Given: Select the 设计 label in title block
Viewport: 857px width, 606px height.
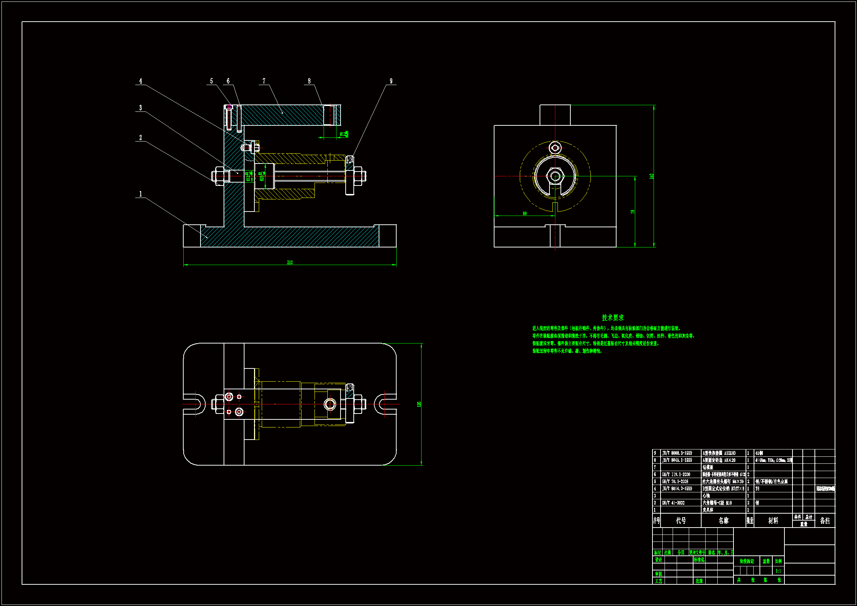Looking at the screenshot, I should (658, 560).
